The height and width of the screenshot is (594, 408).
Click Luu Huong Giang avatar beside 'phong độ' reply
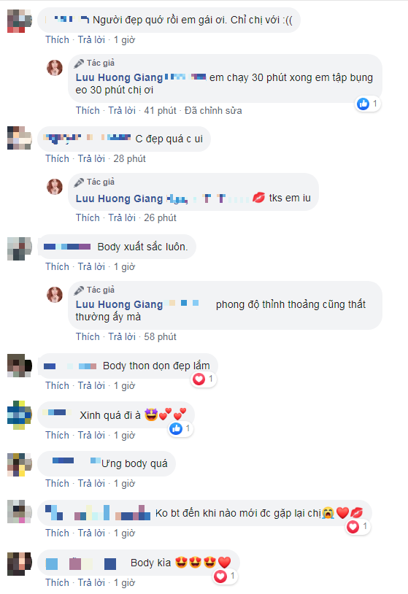click(x=55, y=294)
